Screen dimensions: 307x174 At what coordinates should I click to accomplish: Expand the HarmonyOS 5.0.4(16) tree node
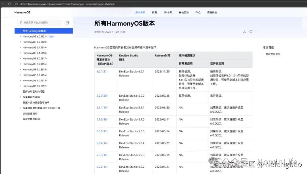tap(20, 64)
